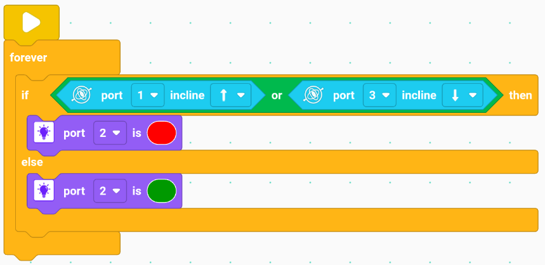Click the up arrow incline direction icon
545x265 pixels.
coord(224,95)
